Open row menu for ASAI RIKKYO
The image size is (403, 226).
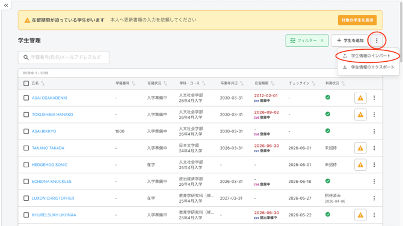[374, 131]
